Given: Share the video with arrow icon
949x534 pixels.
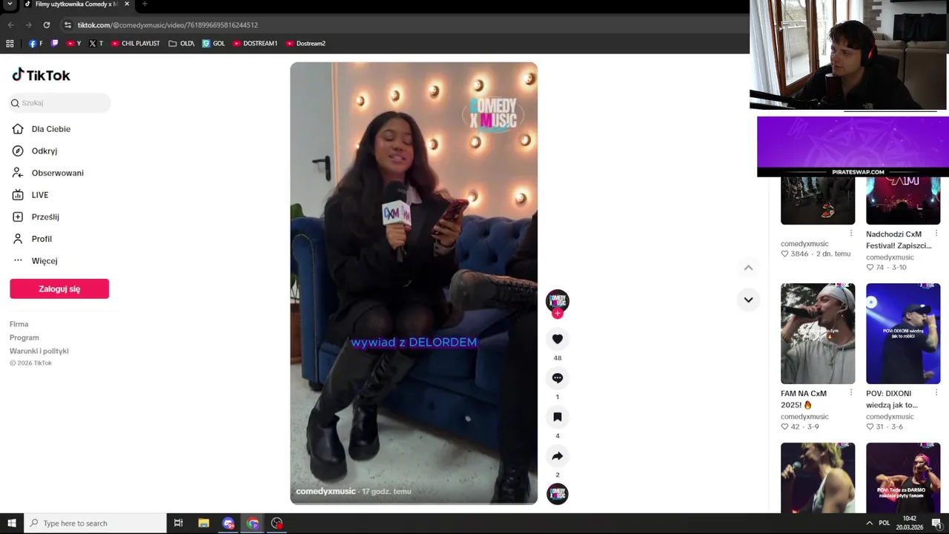Looking at the screenshot, I should tap(558, 456).
